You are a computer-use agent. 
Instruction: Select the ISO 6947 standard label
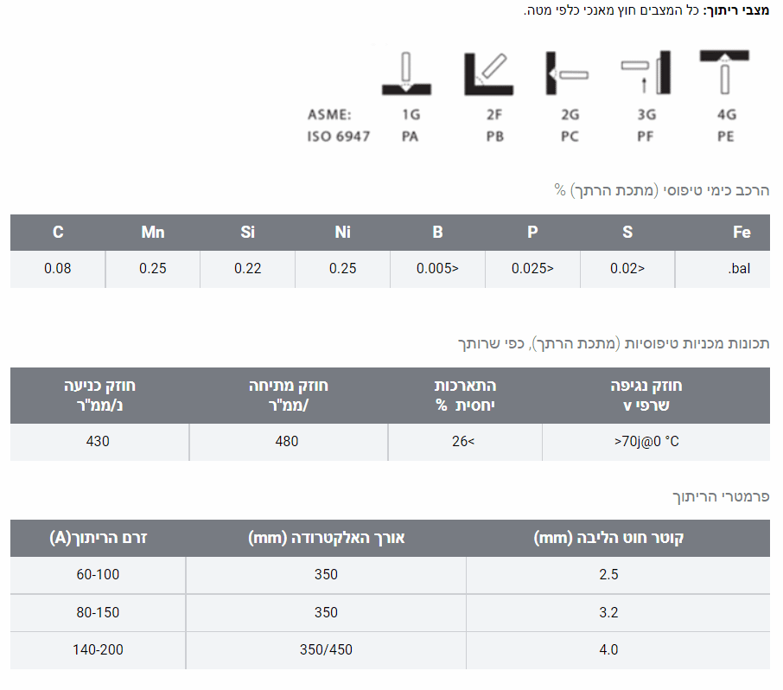tap(339, 137)
